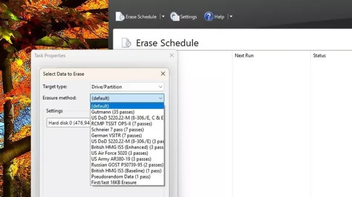The width and height of the screenshot is (352, 197).
Task: Click the Status column header
Action: click(319, 55)
